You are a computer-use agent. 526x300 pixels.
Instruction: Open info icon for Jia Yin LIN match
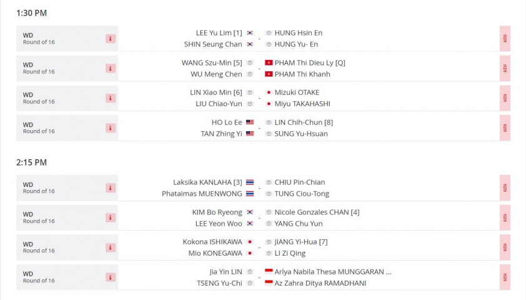tap(111, 277)
